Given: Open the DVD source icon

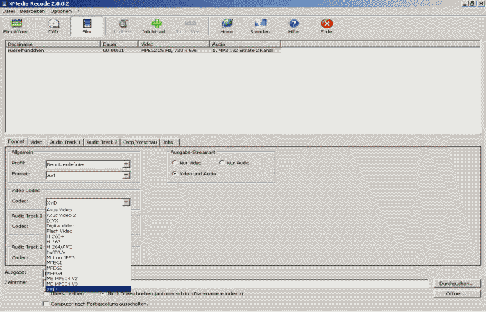Looking at the screenshot, I should (53, 24).
